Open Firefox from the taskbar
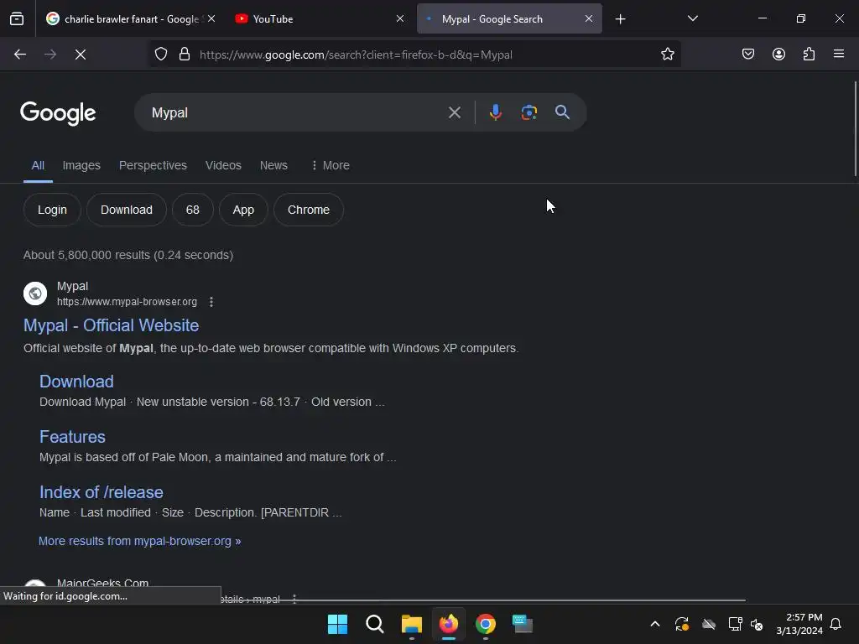 coord(449,624)
